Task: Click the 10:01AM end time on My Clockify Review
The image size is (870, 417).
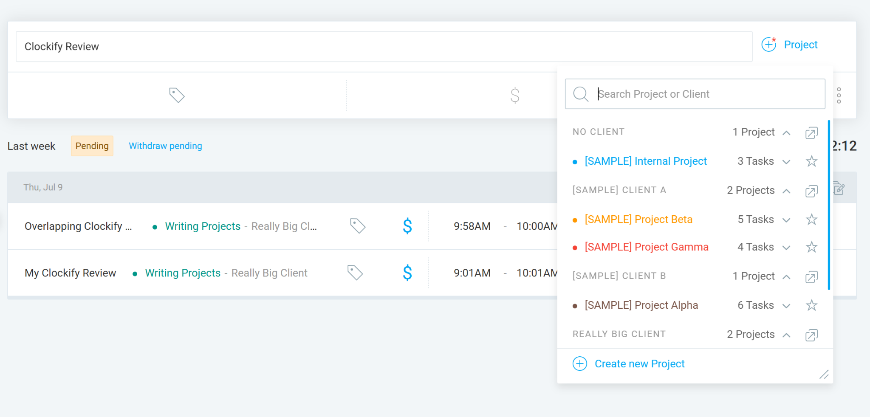Action: [537, 273]
